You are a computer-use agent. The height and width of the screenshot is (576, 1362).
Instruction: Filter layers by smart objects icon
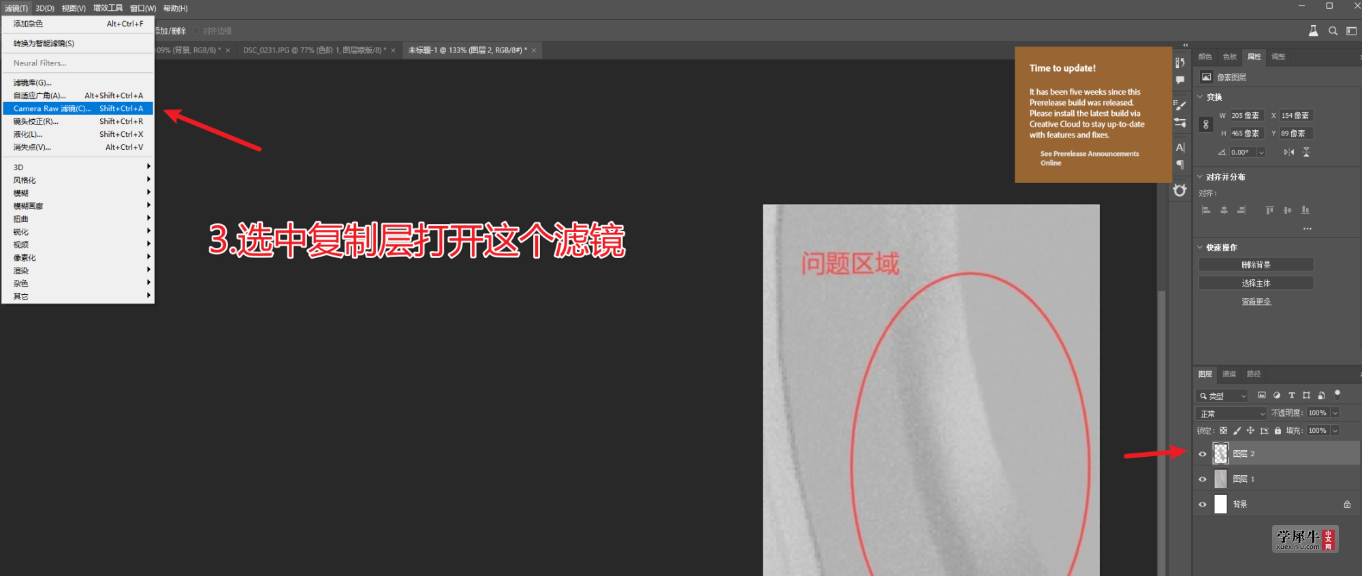[1321, 395]
